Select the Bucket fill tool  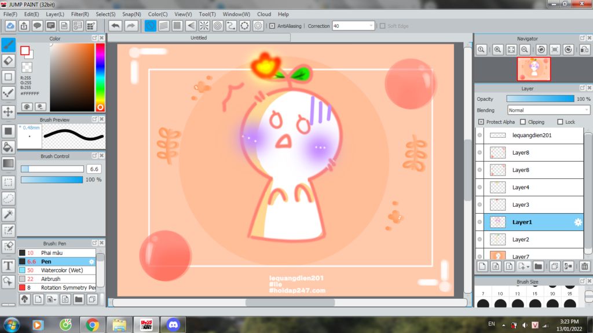(x=8, y=147)
